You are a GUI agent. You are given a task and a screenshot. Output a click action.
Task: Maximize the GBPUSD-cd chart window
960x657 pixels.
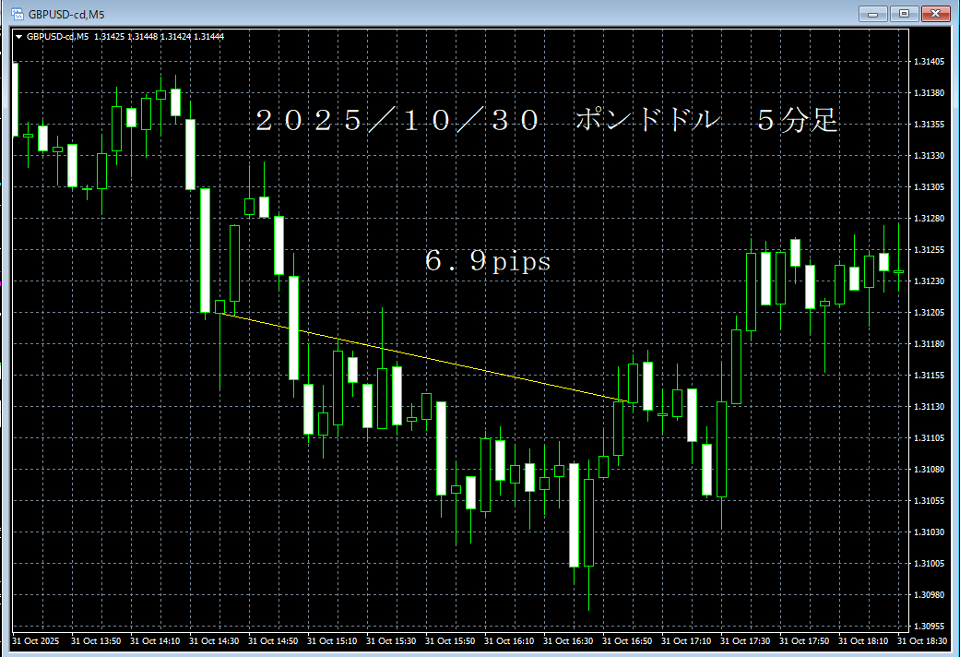coord(904,14)
